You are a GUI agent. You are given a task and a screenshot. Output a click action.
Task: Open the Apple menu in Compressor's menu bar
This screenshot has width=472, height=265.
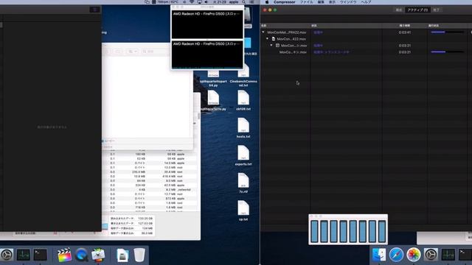[267, 2]
